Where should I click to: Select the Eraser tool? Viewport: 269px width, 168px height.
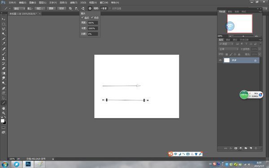[4, 68]
